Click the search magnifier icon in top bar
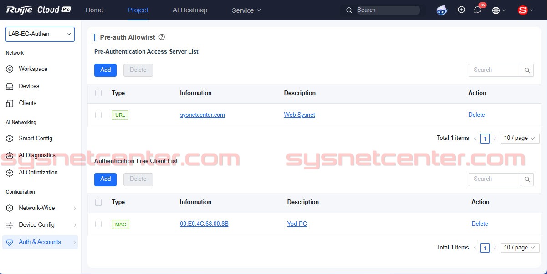The height and width of the screenshot is (274, 547). tap(349, 10)
